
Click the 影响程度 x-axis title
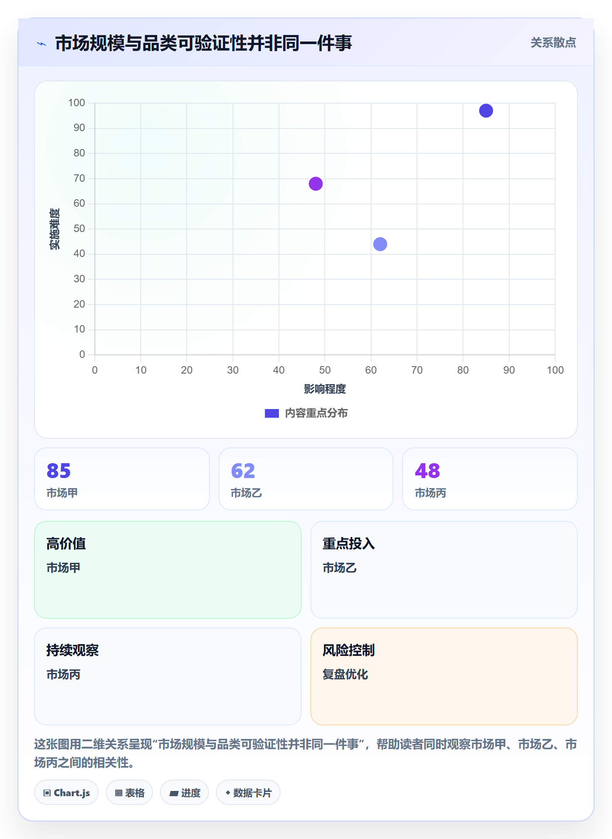325,389
